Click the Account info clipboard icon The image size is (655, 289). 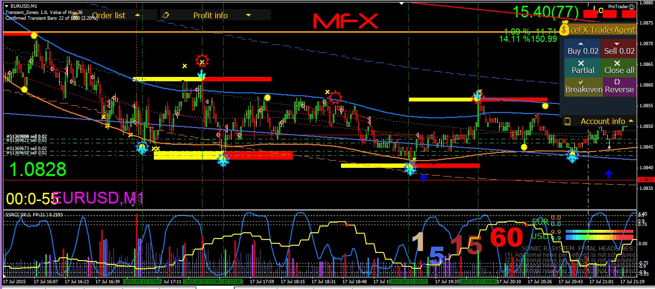click(567, 121)
